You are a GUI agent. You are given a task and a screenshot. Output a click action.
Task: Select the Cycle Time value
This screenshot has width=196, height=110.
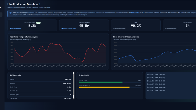click(x=69, y=87)
